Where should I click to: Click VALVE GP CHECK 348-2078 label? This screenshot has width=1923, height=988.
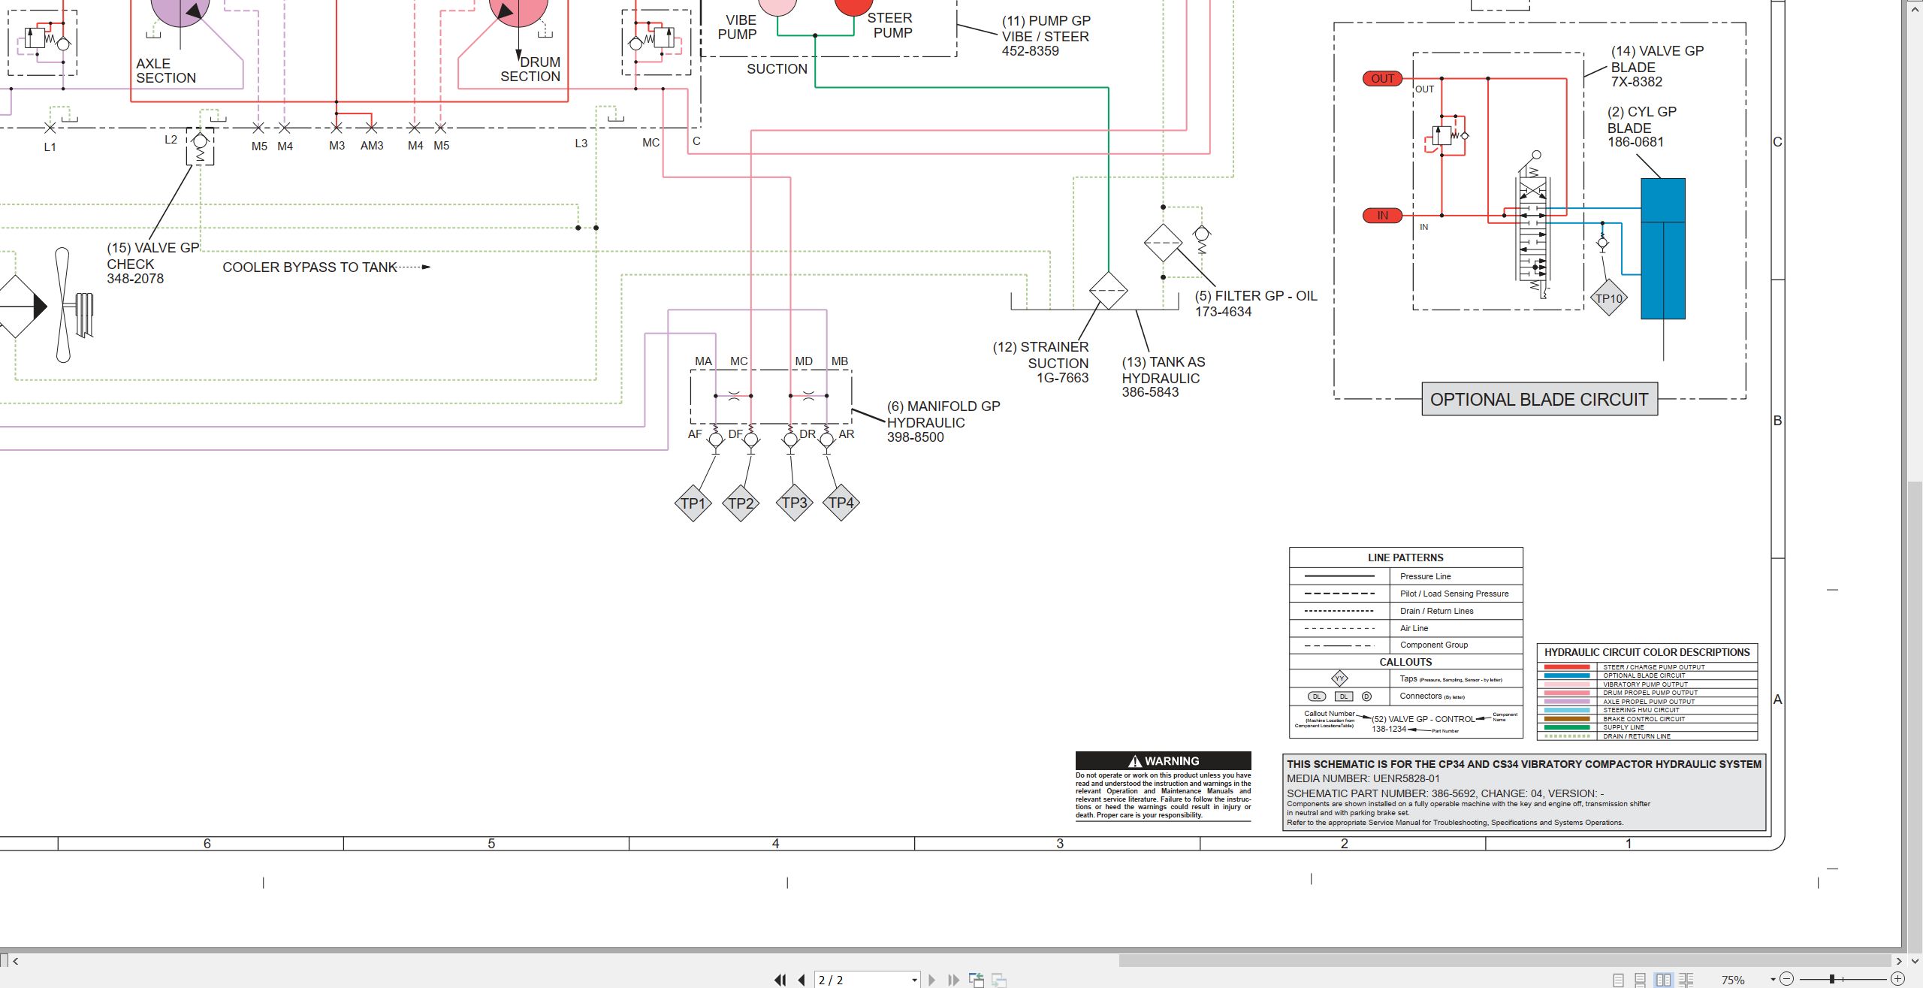[152, 263]
